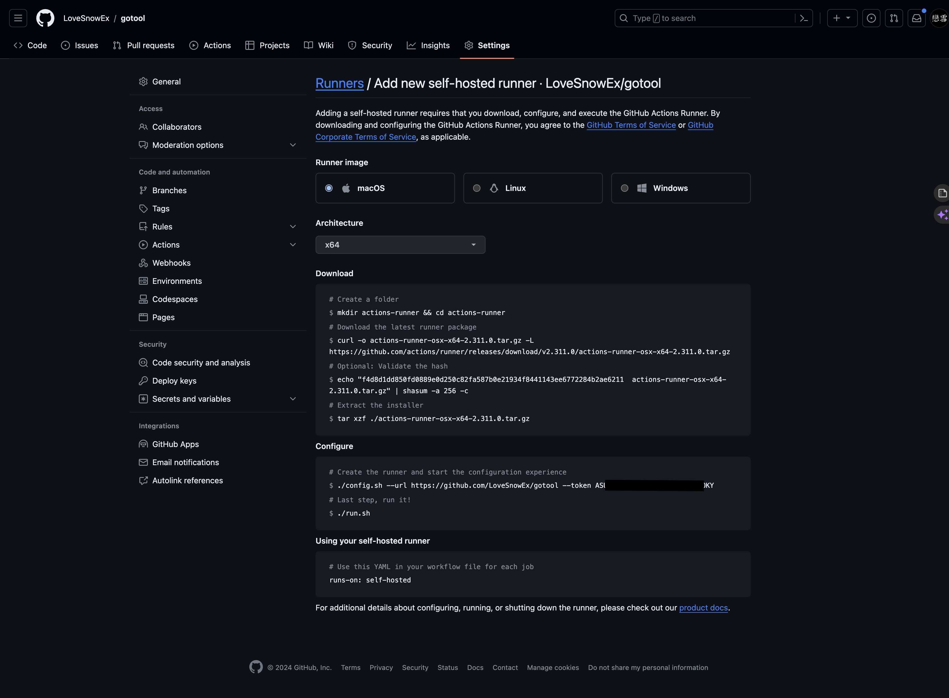Switch to the Projects tab
The height and width of the screenshot is (698, 949).
coord(267,45)
